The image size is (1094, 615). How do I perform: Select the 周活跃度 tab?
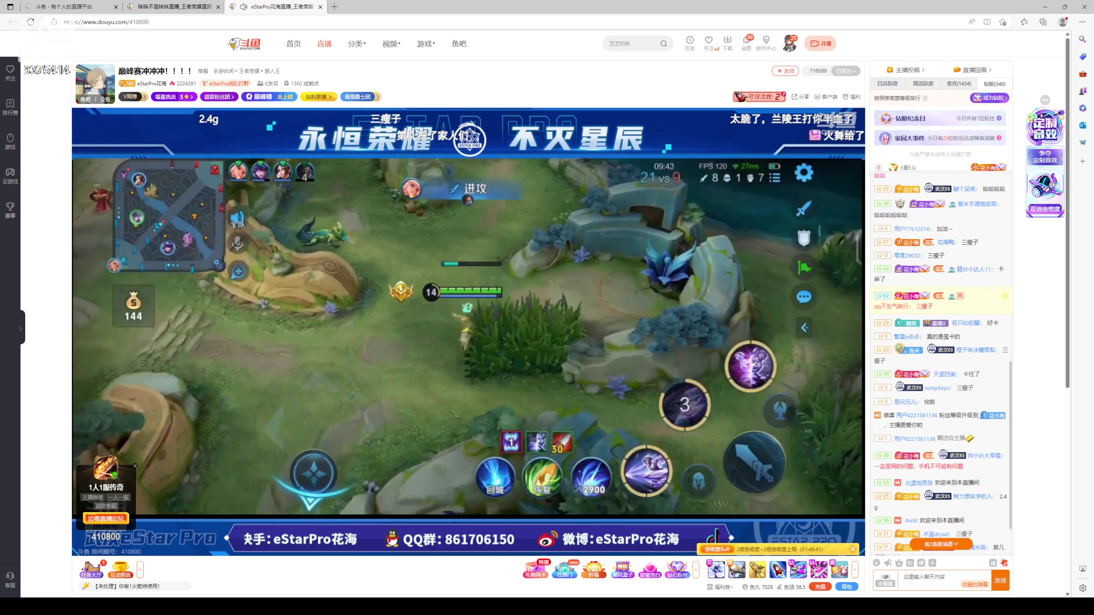923,84
